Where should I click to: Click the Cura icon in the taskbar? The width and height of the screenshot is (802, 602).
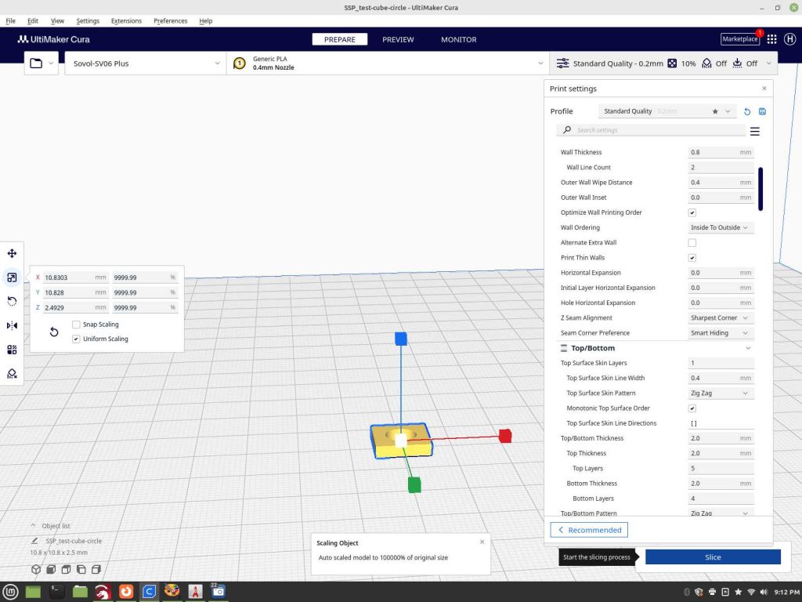click(x=149, y=592)
